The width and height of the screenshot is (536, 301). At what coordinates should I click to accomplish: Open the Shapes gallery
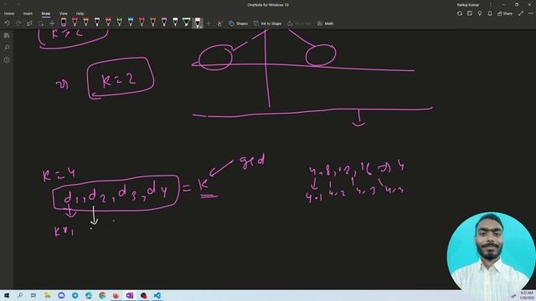(x=238, y=23)
